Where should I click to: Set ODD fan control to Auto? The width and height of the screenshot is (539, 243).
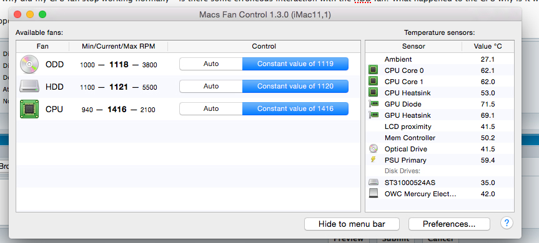[211, 64]
